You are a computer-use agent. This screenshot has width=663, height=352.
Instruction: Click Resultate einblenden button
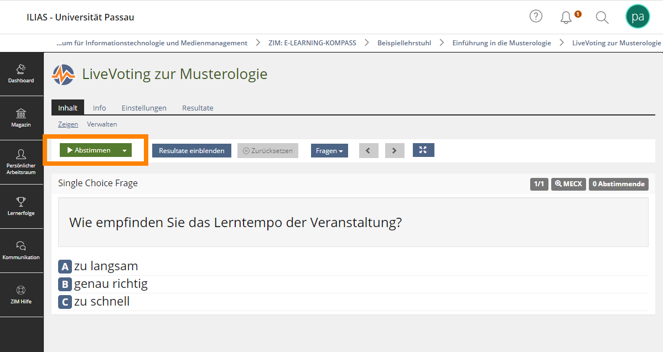pos(191,151)
